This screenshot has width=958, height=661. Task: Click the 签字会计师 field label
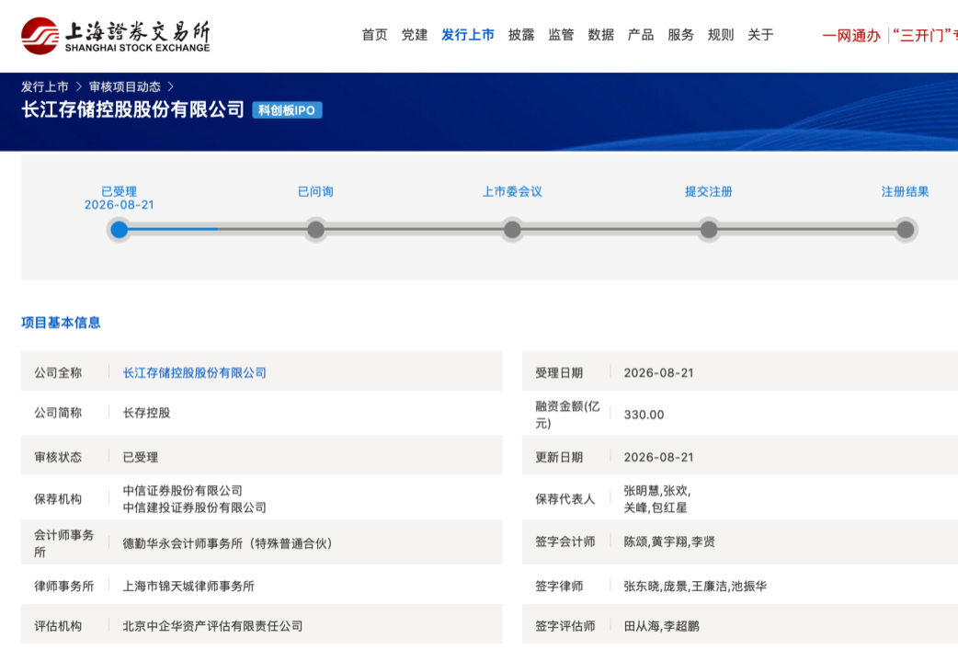click(x=565, y=541)
